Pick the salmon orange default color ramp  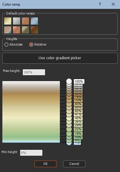tap(17, 30)
